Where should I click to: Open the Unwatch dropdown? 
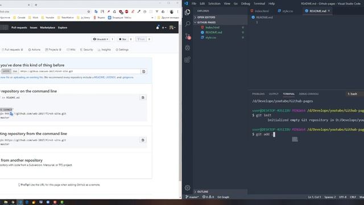[x=101, y=39]
